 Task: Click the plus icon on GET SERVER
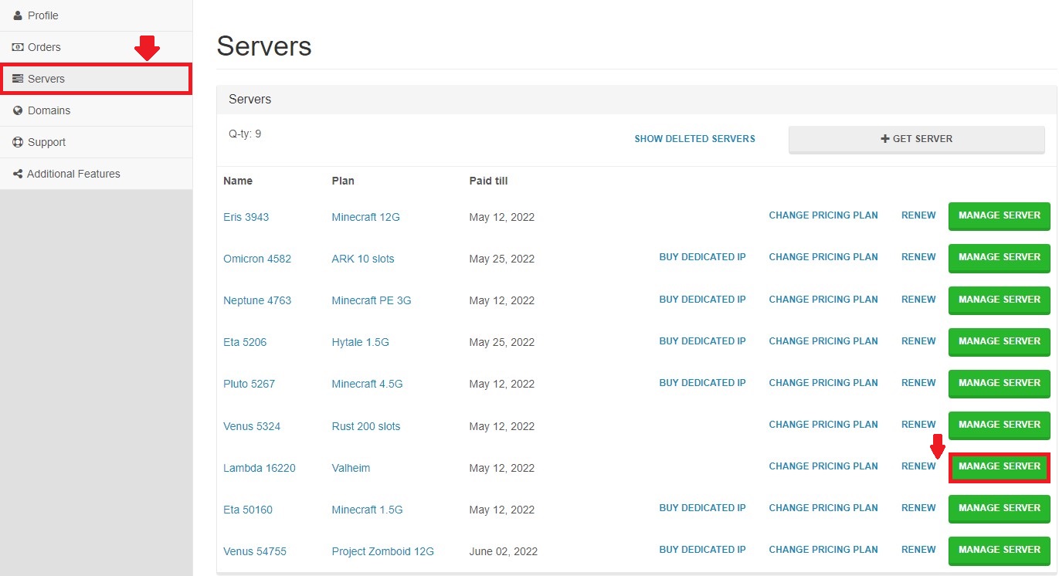(885, 139)
